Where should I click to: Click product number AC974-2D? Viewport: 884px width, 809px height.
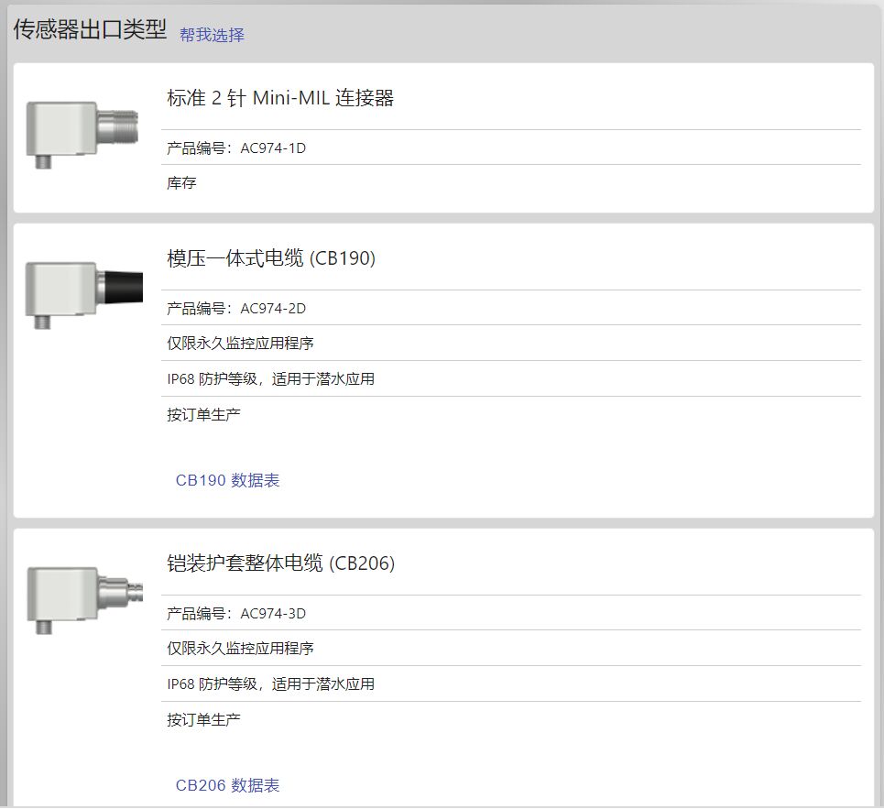coord(273,309)
